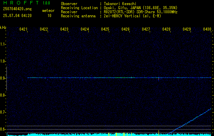This screenshot has height=136, width=214.
Task: Click the meteor count label
Action: pyautogui.click(x=48, y=11)
